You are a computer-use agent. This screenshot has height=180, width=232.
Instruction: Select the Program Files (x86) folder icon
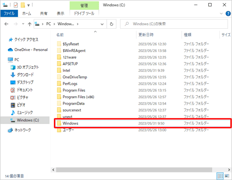[x=59, y=97]
